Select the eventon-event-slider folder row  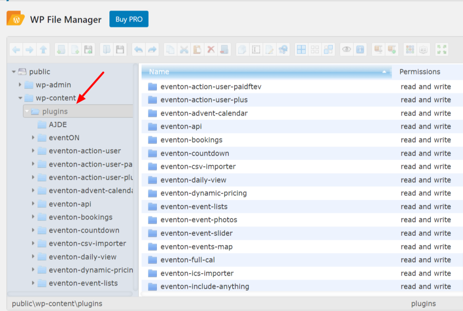tap(302, 233)
